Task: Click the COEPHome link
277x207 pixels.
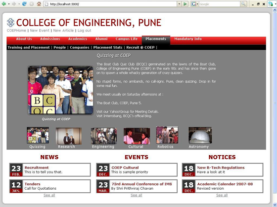Action: tap(16, 31)
